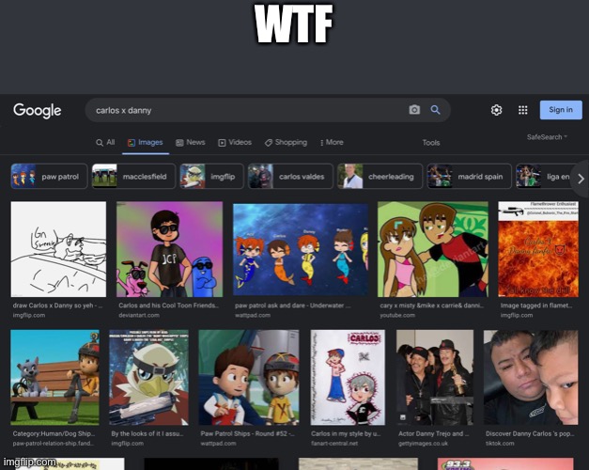Image resolution: width=589 pixels, height=470 pixels.
Task: Open the Paw Patrol Ships Round #52 image
Action: (249, 378)
